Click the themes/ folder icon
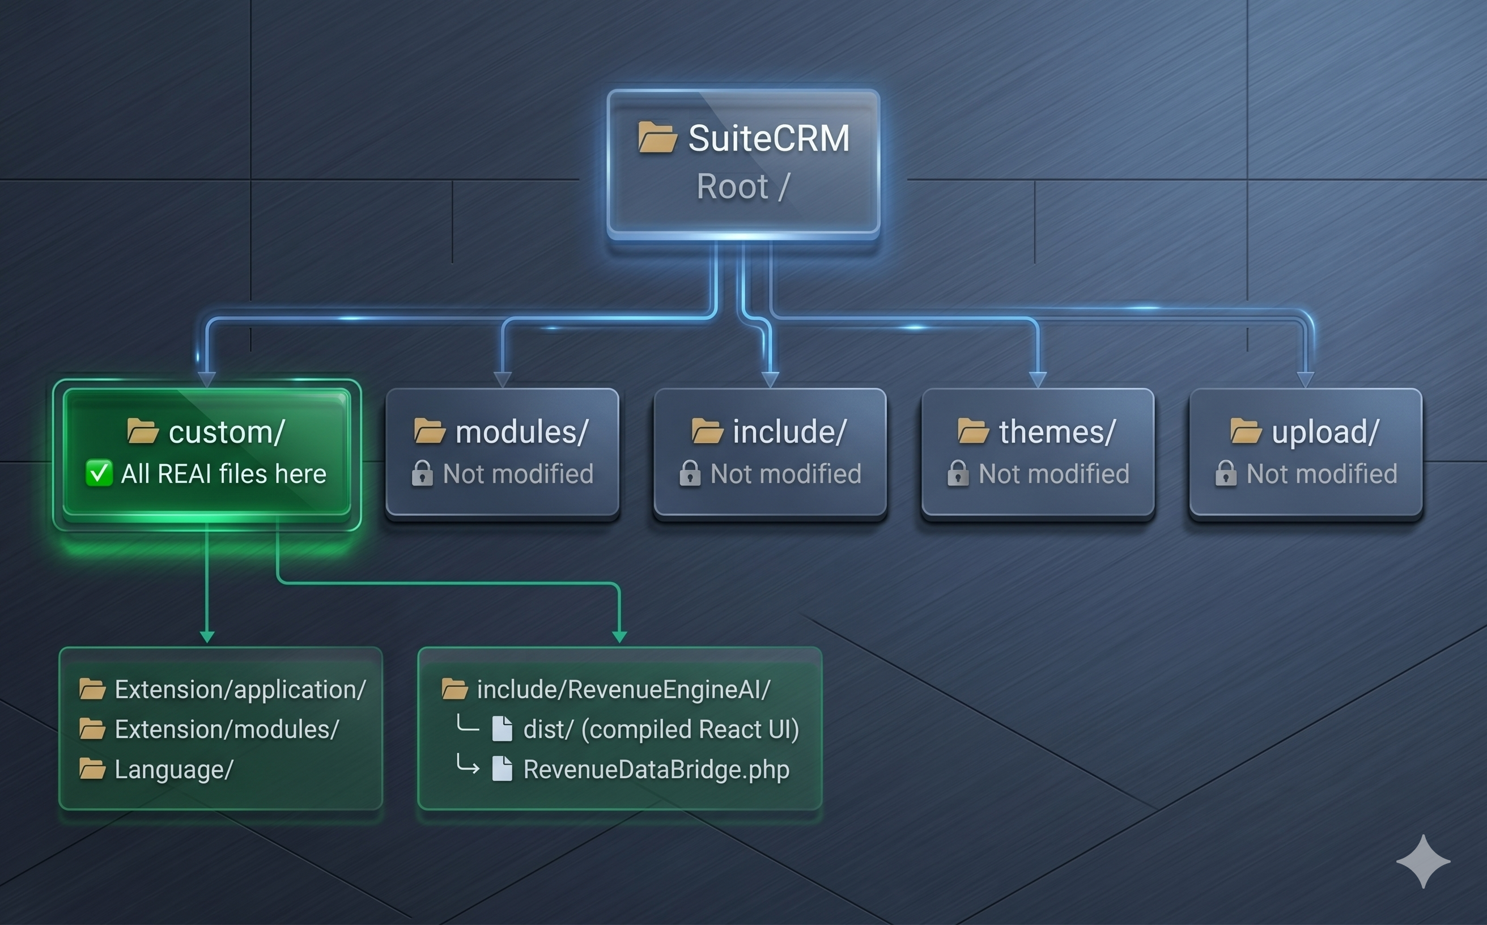Image resolution: width=1487 pixels, height=925 pixels. point(973,431)
